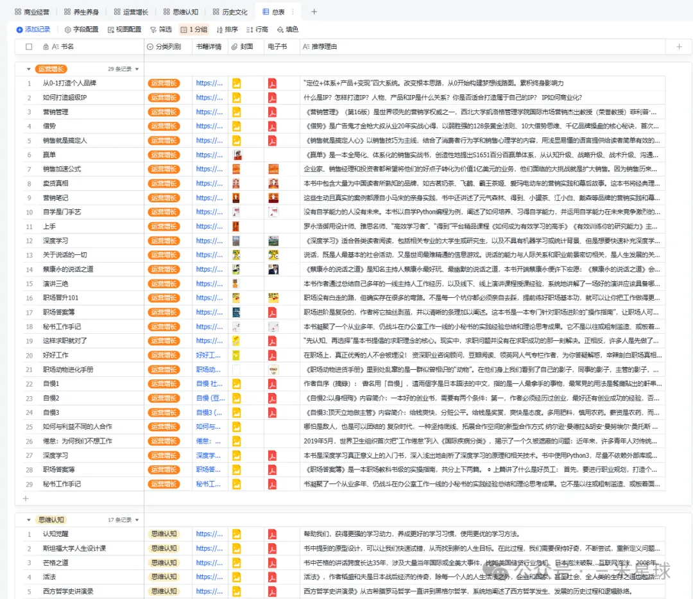Open the 总表 tab options menu
Viewport: 693px width, 599px height.
pyautogui.click(x=293, y=12)
